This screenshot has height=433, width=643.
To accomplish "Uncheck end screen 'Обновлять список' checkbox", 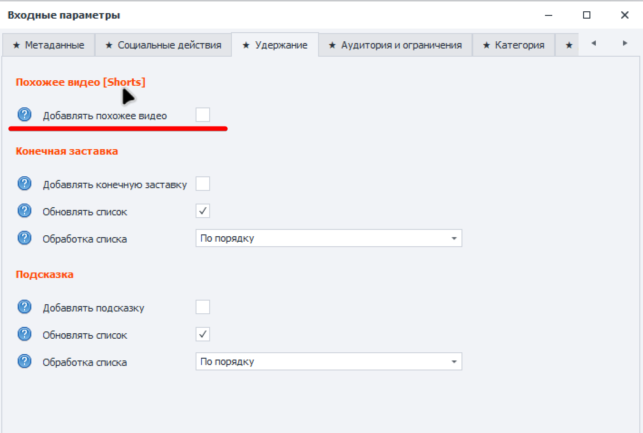I will coord(203,211).
